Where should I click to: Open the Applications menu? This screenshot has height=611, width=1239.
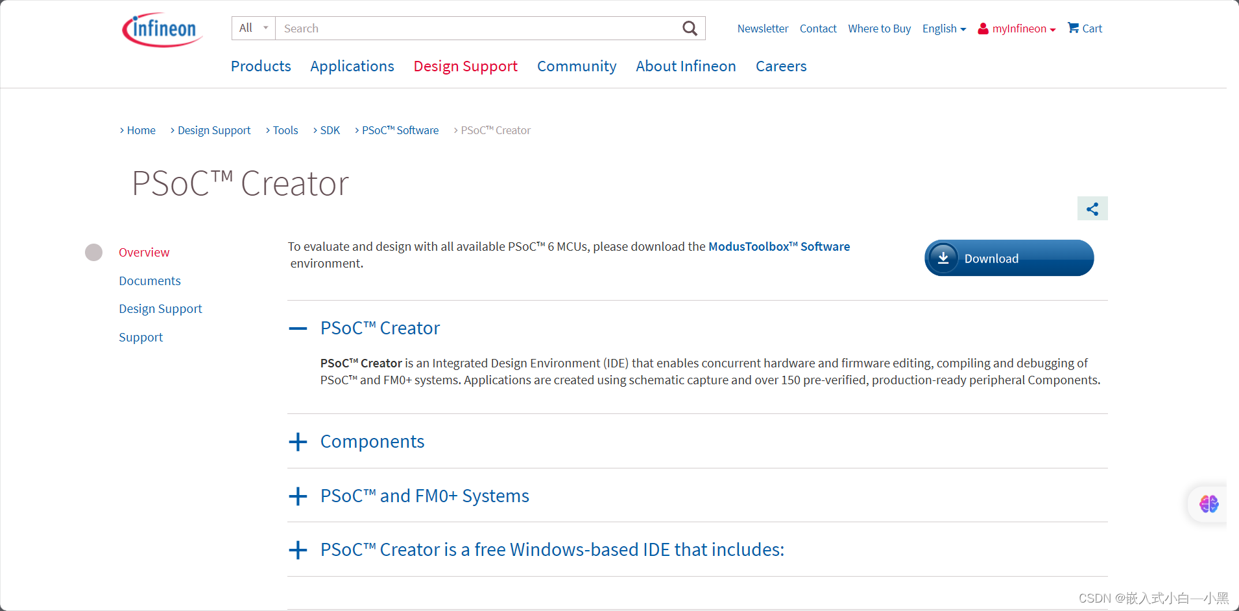pos(352,66)
